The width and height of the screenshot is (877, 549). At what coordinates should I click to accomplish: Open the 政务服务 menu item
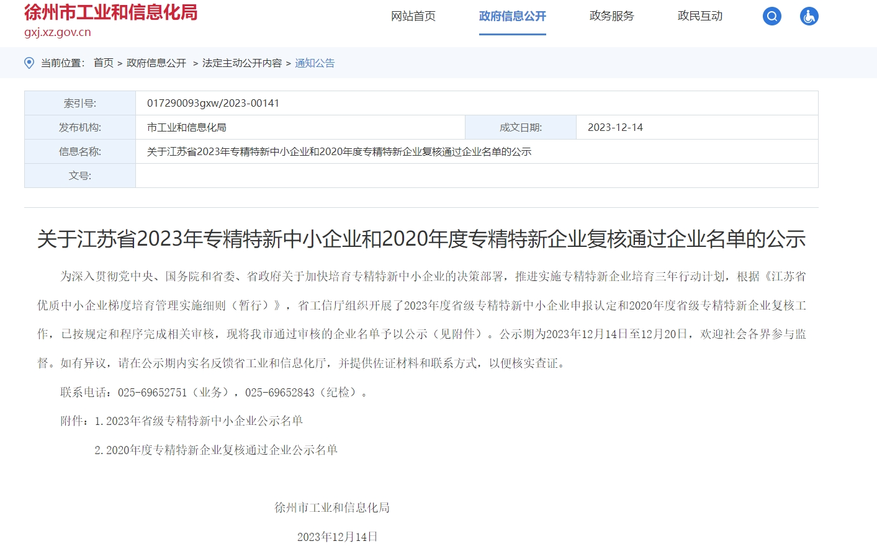tap(611, 16)
